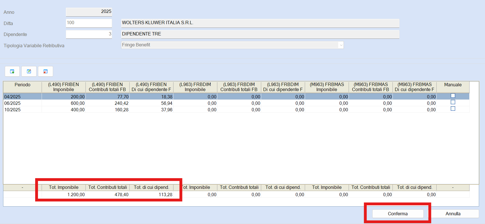The image size is (485, 224).
Task: Tick the Manuale checkbox for period 10/2025
Action: click(x=453, y=109)
